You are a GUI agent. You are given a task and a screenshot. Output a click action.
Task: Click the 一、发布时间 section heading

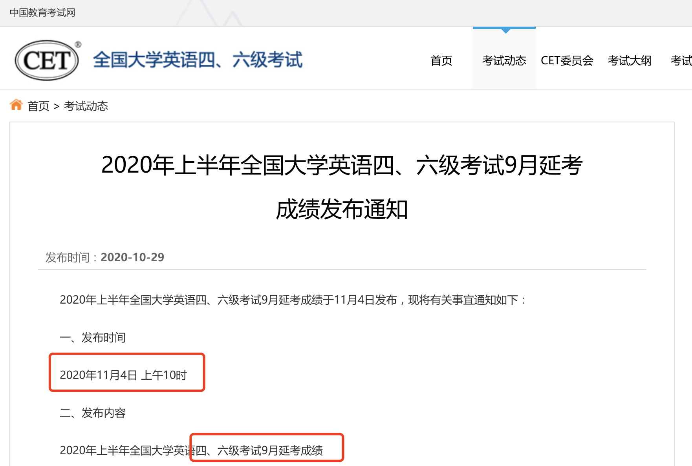pyautogui.click(x=93, y=337)
